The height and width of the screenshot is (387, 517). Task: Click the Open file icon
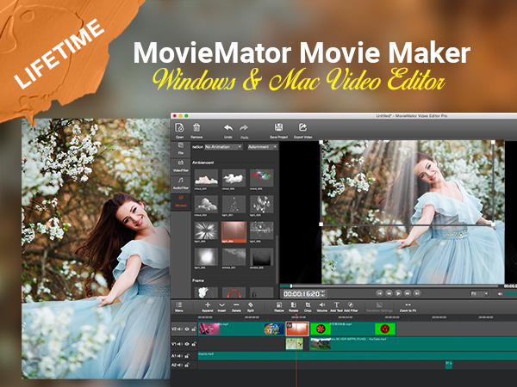(x=179, y=127)
